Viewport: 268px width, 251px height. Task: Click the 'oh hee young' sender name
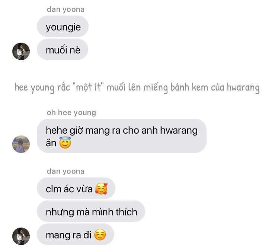click(x=71, y=113)
